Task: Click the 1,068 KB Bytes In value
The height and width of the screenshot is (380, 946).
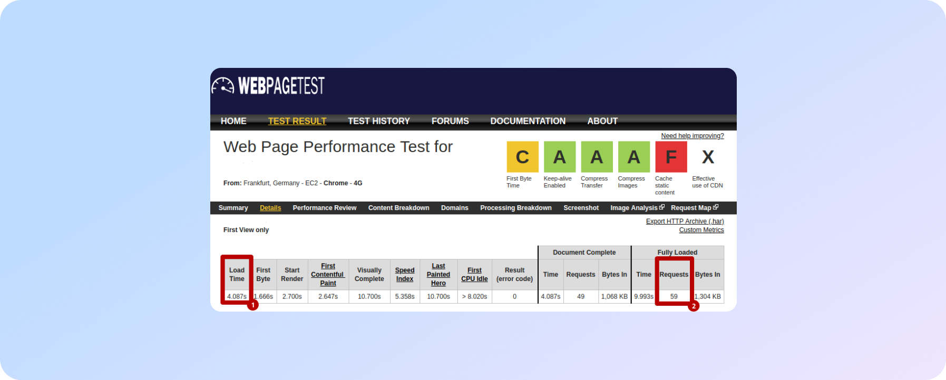Action: coord(615,297)
